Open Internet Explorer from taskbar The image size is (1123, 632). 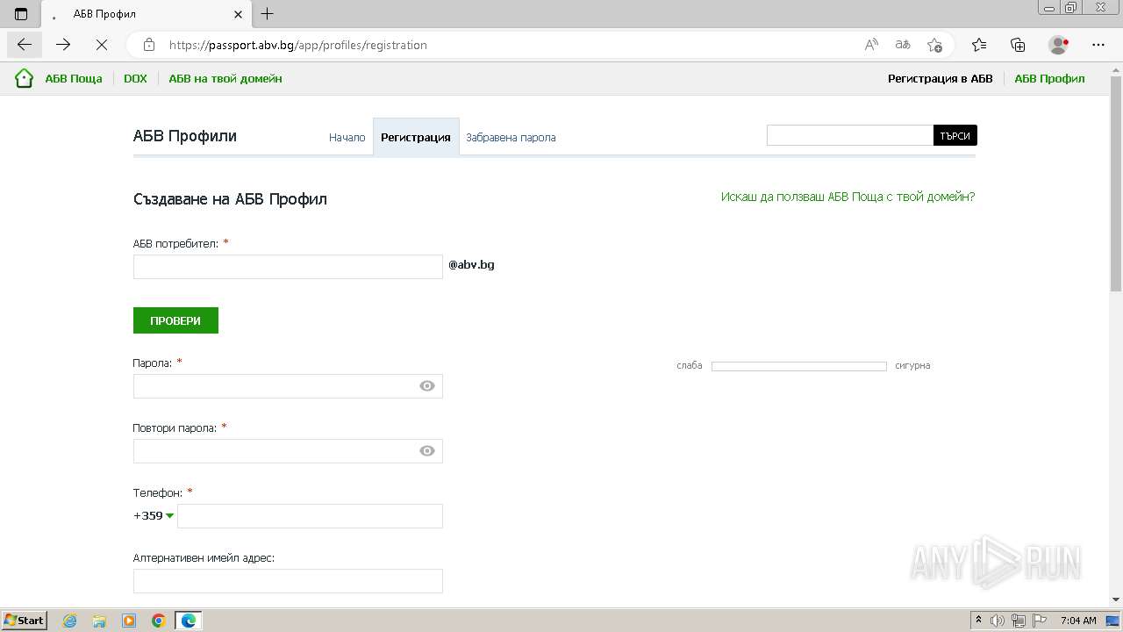coord(69,621)
